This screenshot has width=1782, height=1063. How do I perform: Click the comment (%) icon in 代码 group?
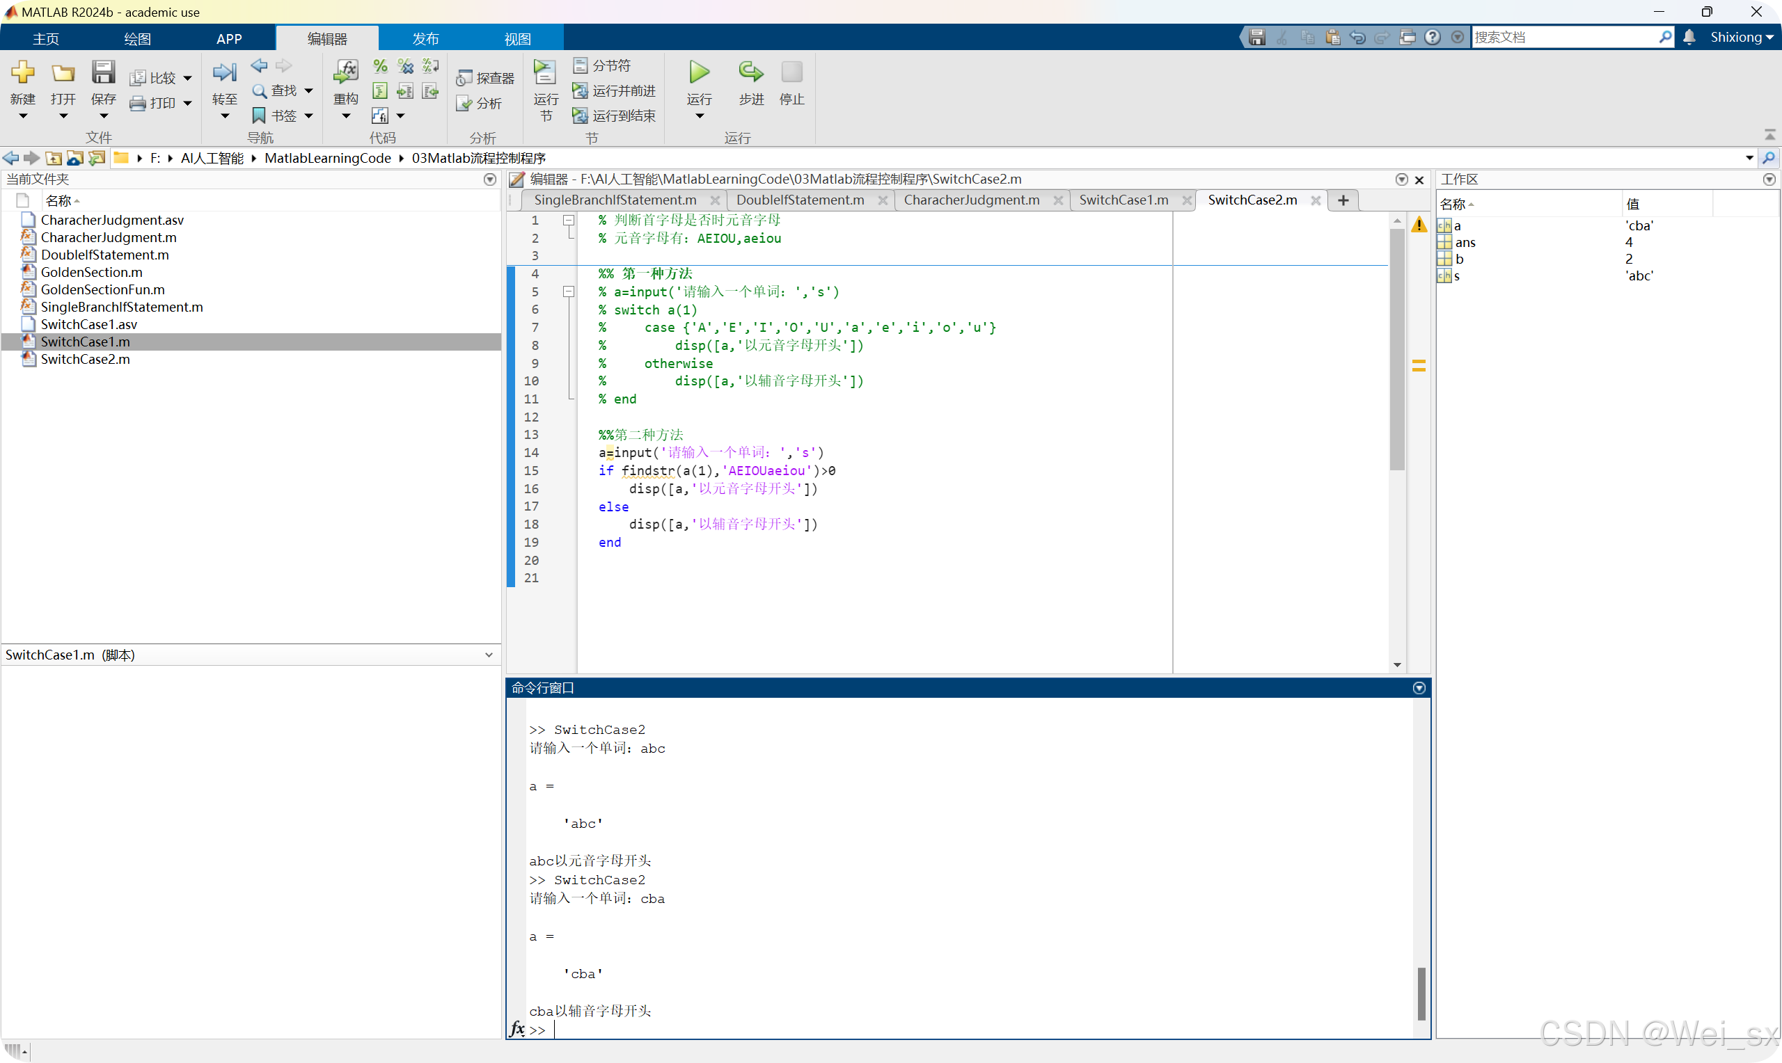pyautogui.click(x=380, y=66)
